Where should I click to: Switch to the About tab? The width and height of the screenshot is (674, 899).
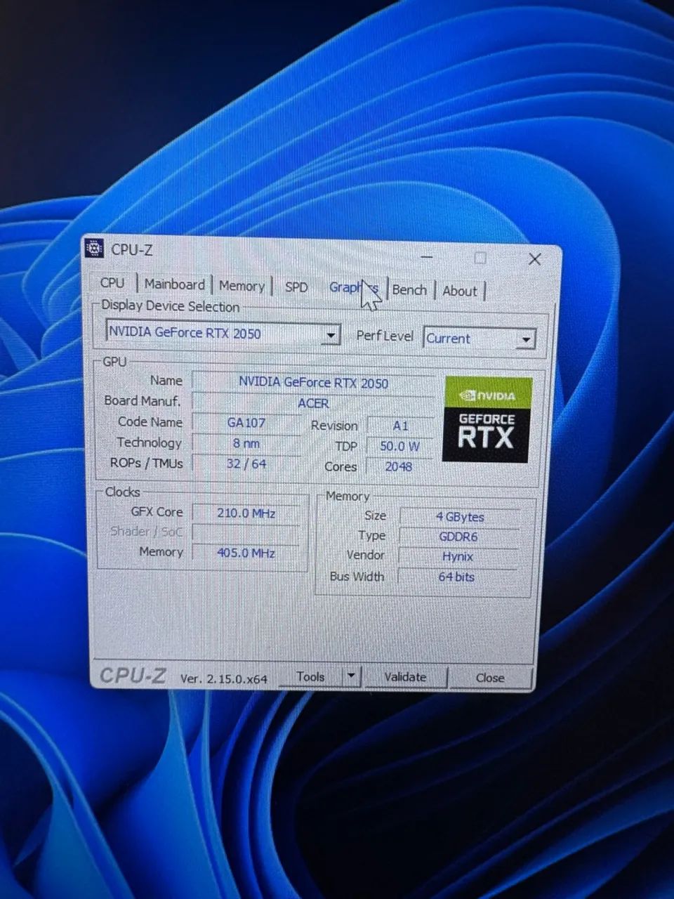460,291
